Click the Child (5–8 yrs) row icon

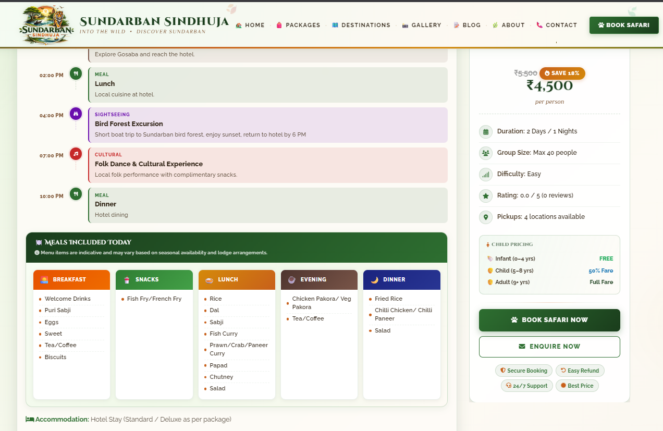point(490,271)
